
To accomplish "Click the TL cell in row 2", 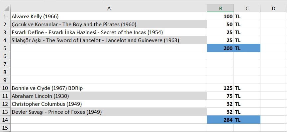I will tap(247, 24).
